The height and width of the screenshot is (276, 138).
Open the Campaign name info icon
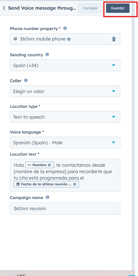click(x=47, y=197)
